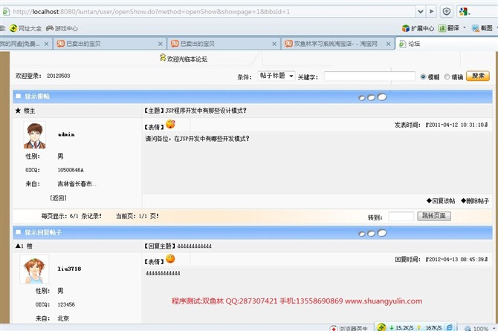Viewport: 498px width, 331px height.
Task: Select the 模糊 fuzzy search radio button
Action: [x=423, y=76]
